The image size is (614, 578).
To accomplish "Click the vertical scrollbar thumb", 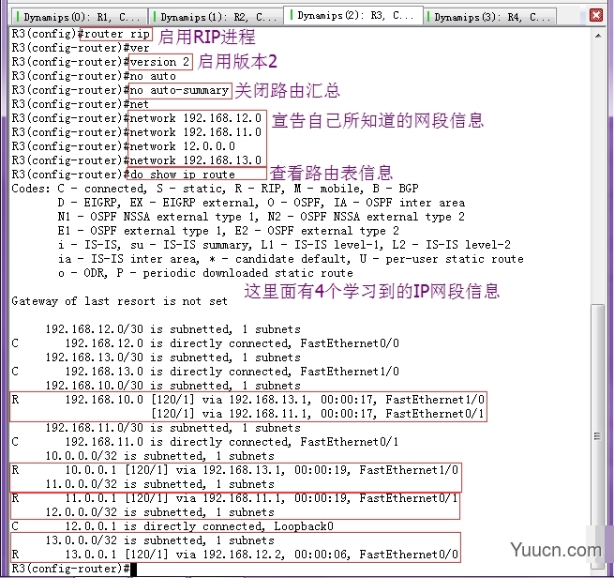I will tap(597, 436).
